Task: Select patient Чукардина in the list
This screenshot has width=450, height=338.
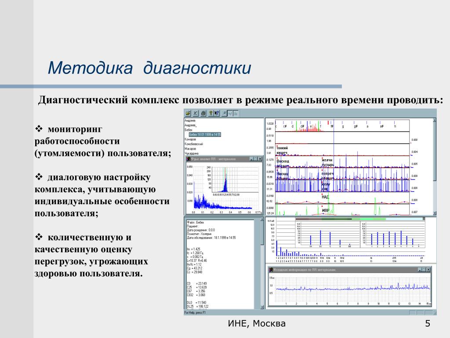Action: pyautogui.click(x=192, y=153)
